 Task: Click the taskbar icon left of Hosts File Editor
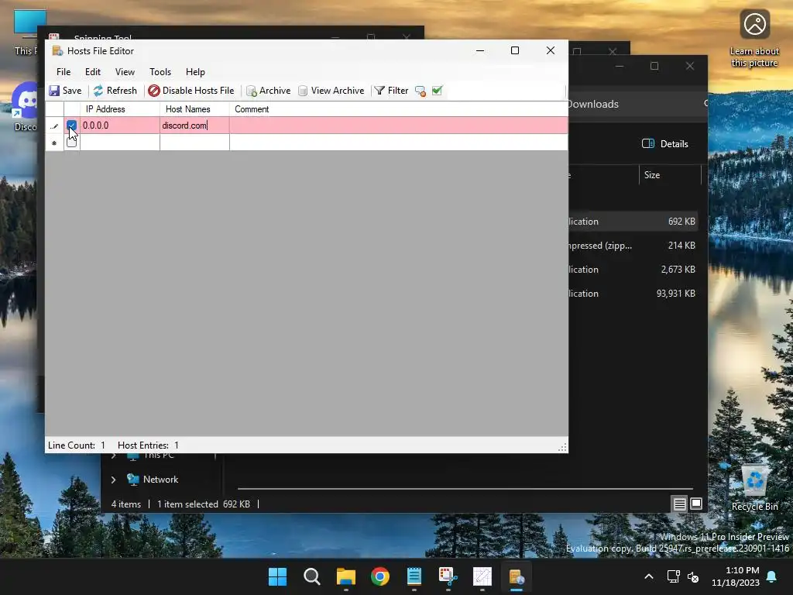coord(482,576)
